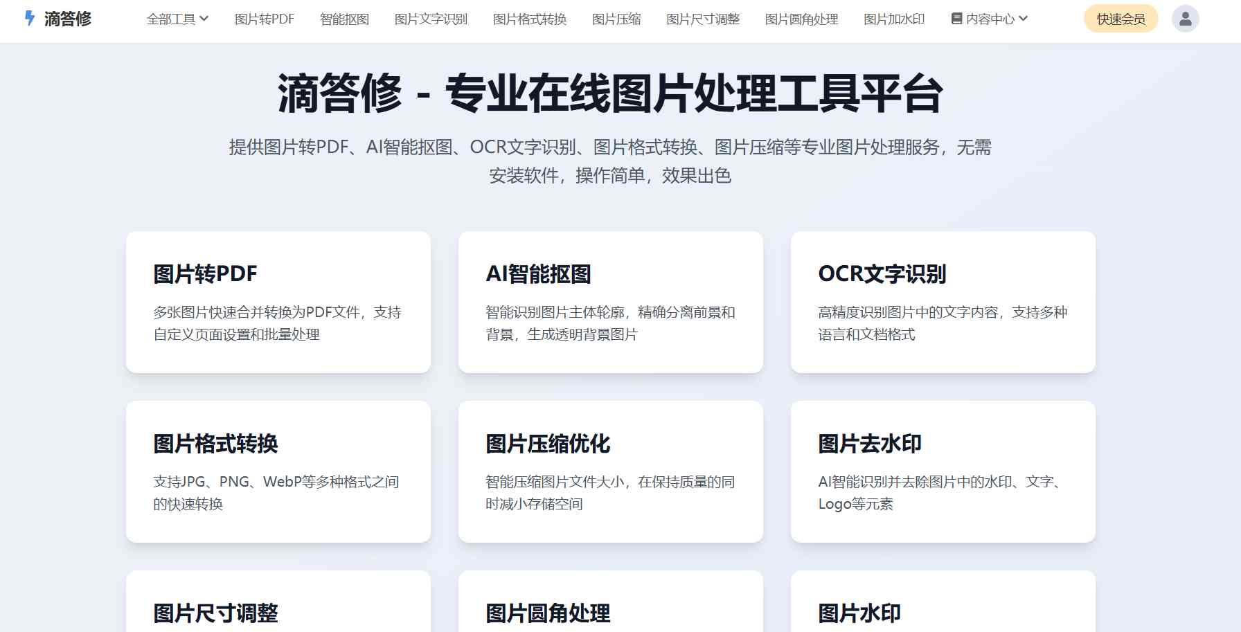The image size is (1241, 632).
Task: Open the 图片转PDF tool card
Action: [278, 303]
